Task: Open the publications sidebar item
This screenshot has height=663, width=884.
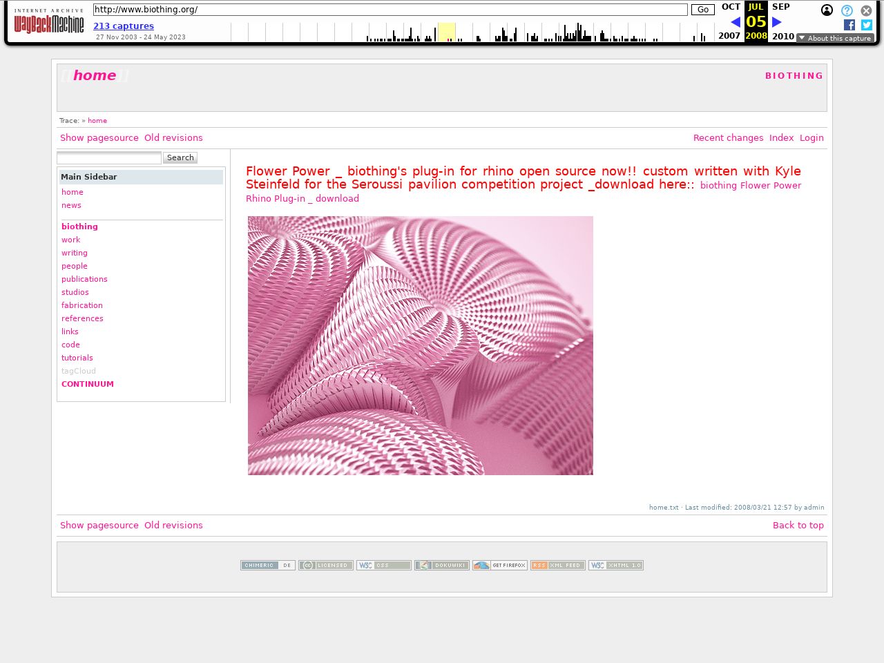Action: click(84, 280)
